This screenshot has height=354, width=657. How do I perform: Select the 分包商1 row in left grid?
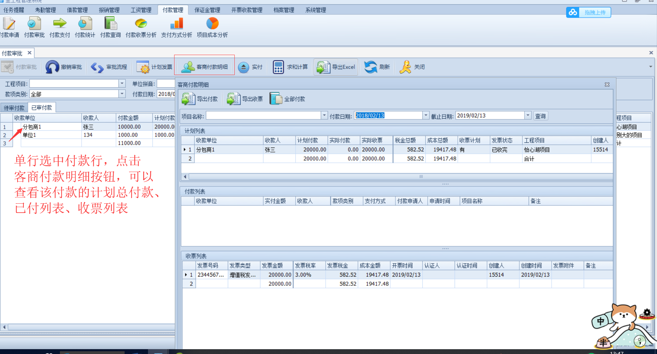[x=88, y=127]
